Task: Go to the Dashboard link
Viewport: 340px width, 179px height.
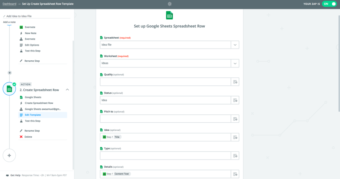Action: point(9,4)
